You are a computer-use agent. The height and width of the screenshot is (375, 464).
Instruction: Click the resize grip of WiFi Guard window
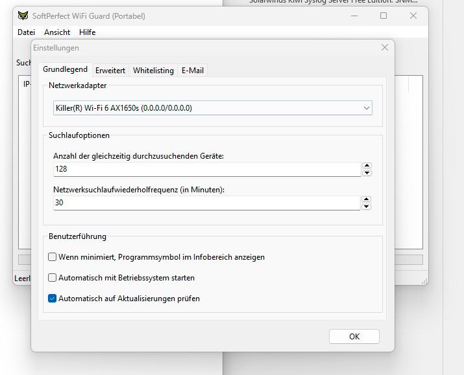[424, 281]
